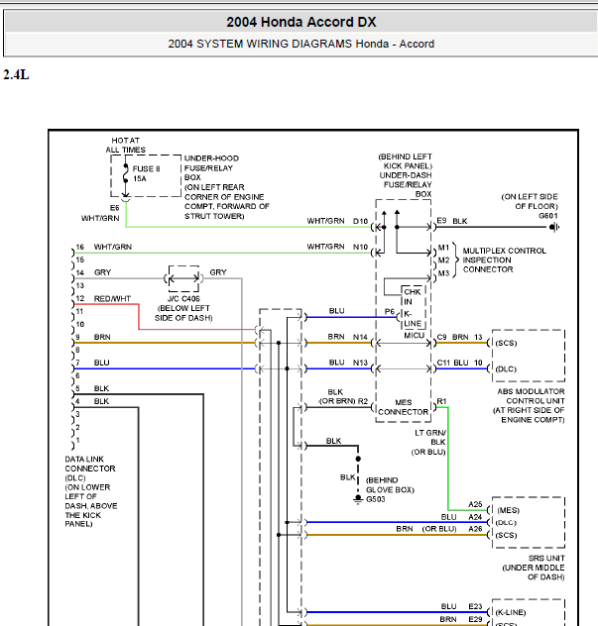Click the "N13" terminal label
The width and height of the screenshot is (598, 626).
coord(360,363)
